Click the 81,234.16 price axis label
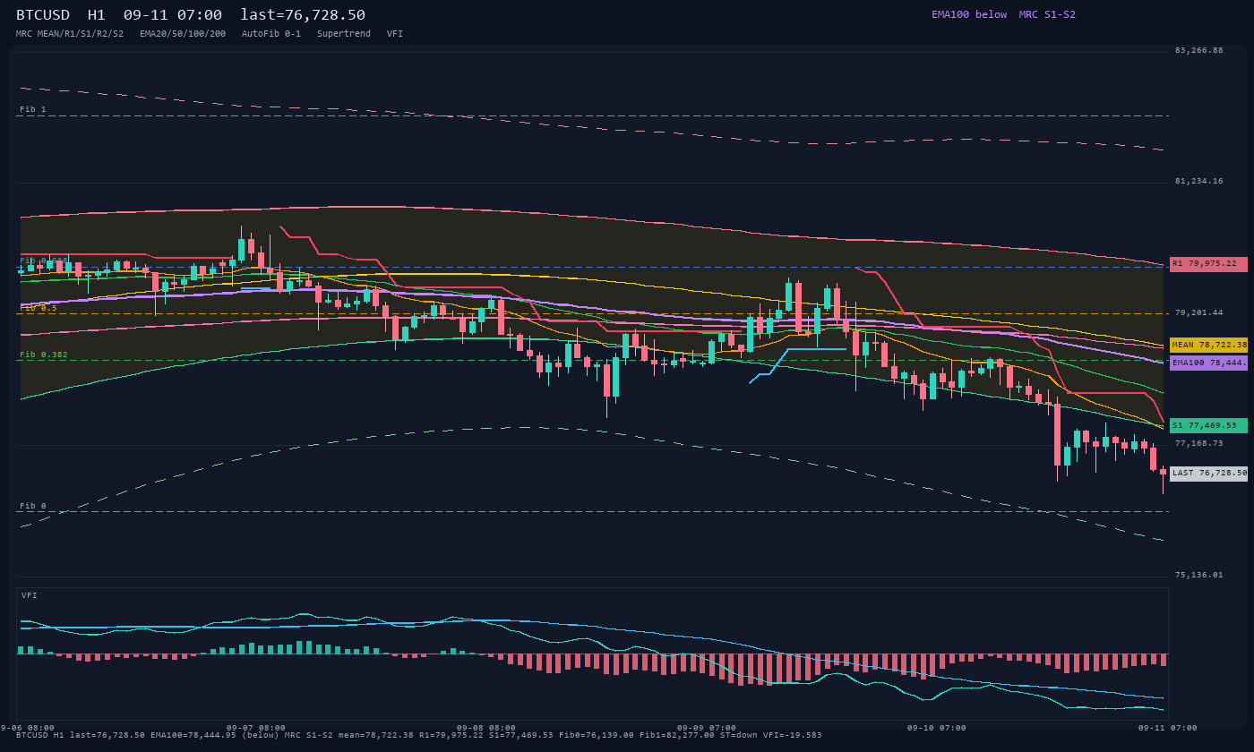 pyautogui.click(x=1198, y=181)
